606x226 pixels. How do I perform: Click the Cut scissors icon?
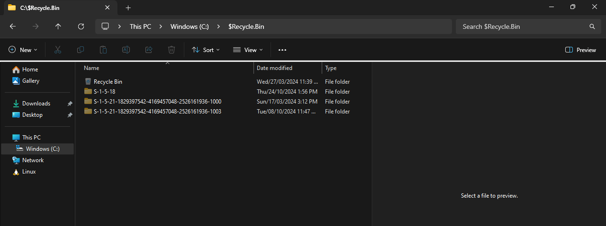(58, 50)
